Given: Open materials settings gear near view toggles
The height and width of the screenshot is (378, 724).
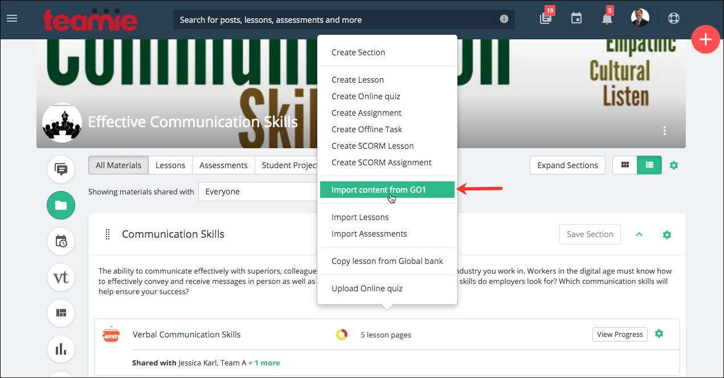Looking at the screenshot, I should pyautogui.click(x=674, y=165).
